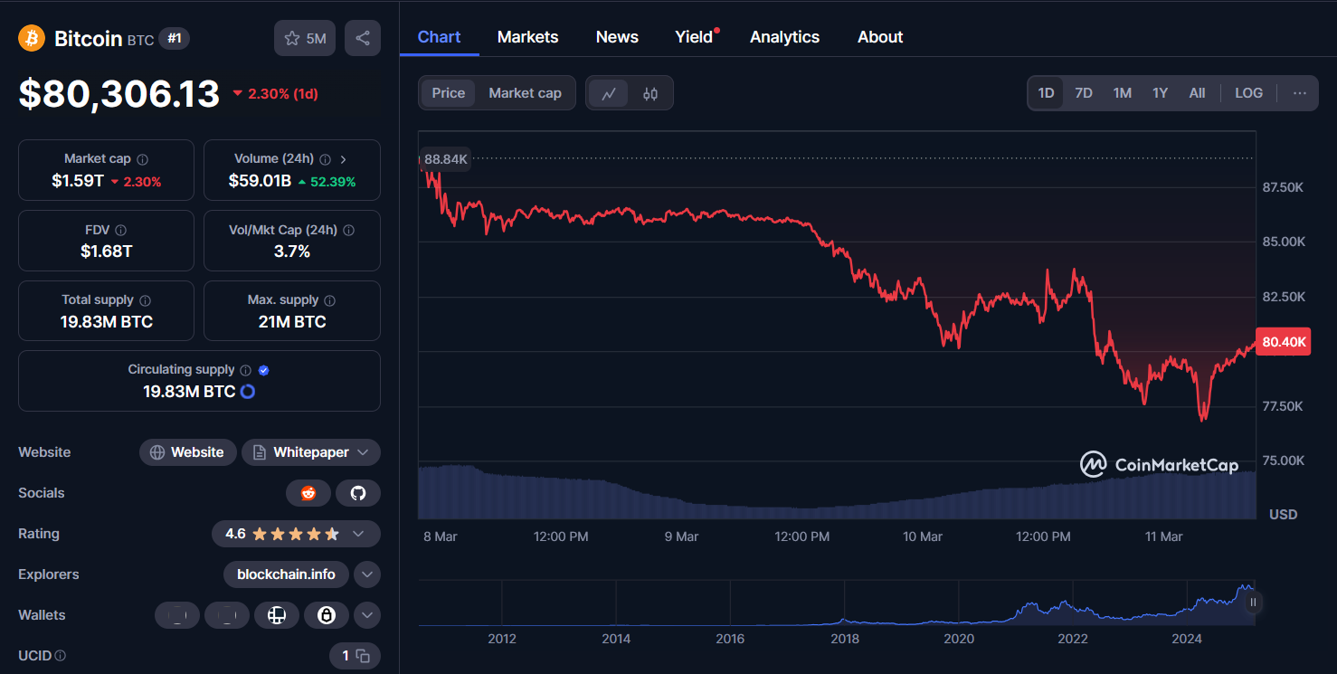
Task: Set chart range to 1Y
Action: 1161,93
